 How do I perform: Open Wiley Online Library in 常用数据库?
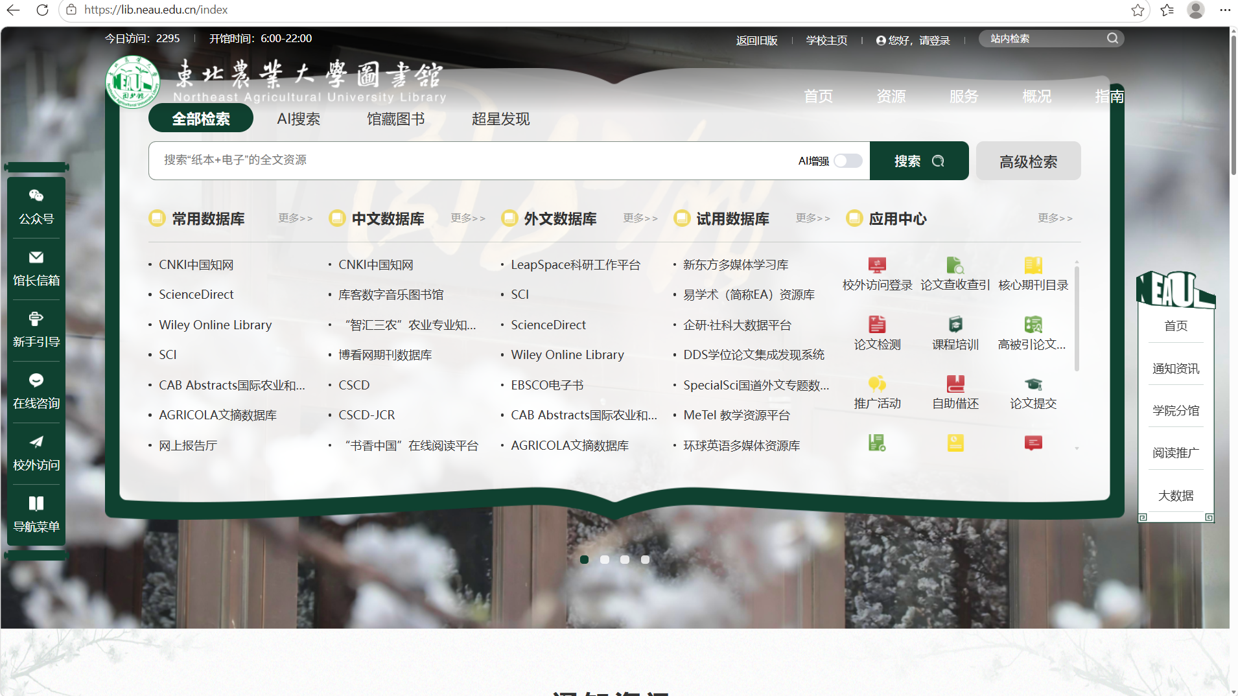(215, 325)
